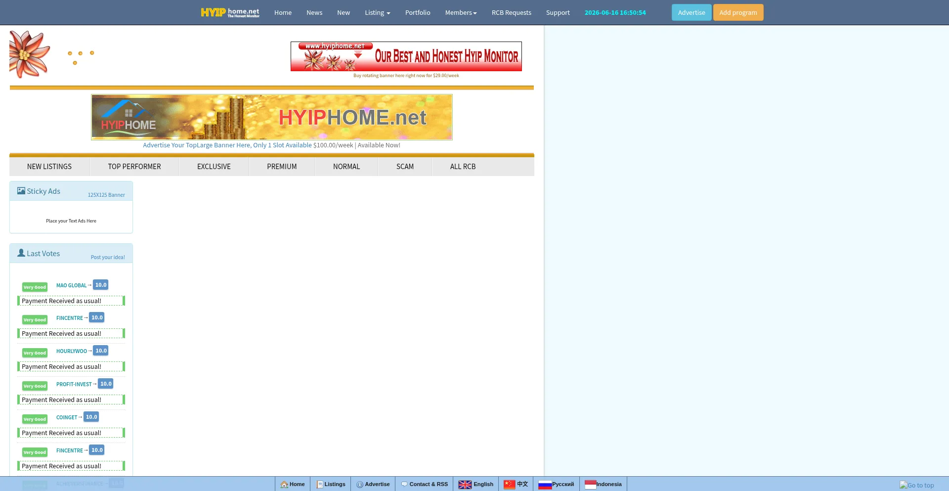Open Support in top navigation

click(x=558, y=13)
